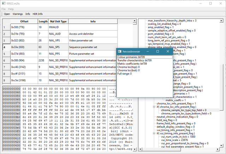Select the NAL_VPS row cell
The height and width of the screenshot is (154, 226).
58,41
